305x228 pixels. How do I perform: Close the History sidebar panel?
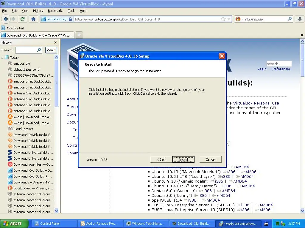coord(55,42)
